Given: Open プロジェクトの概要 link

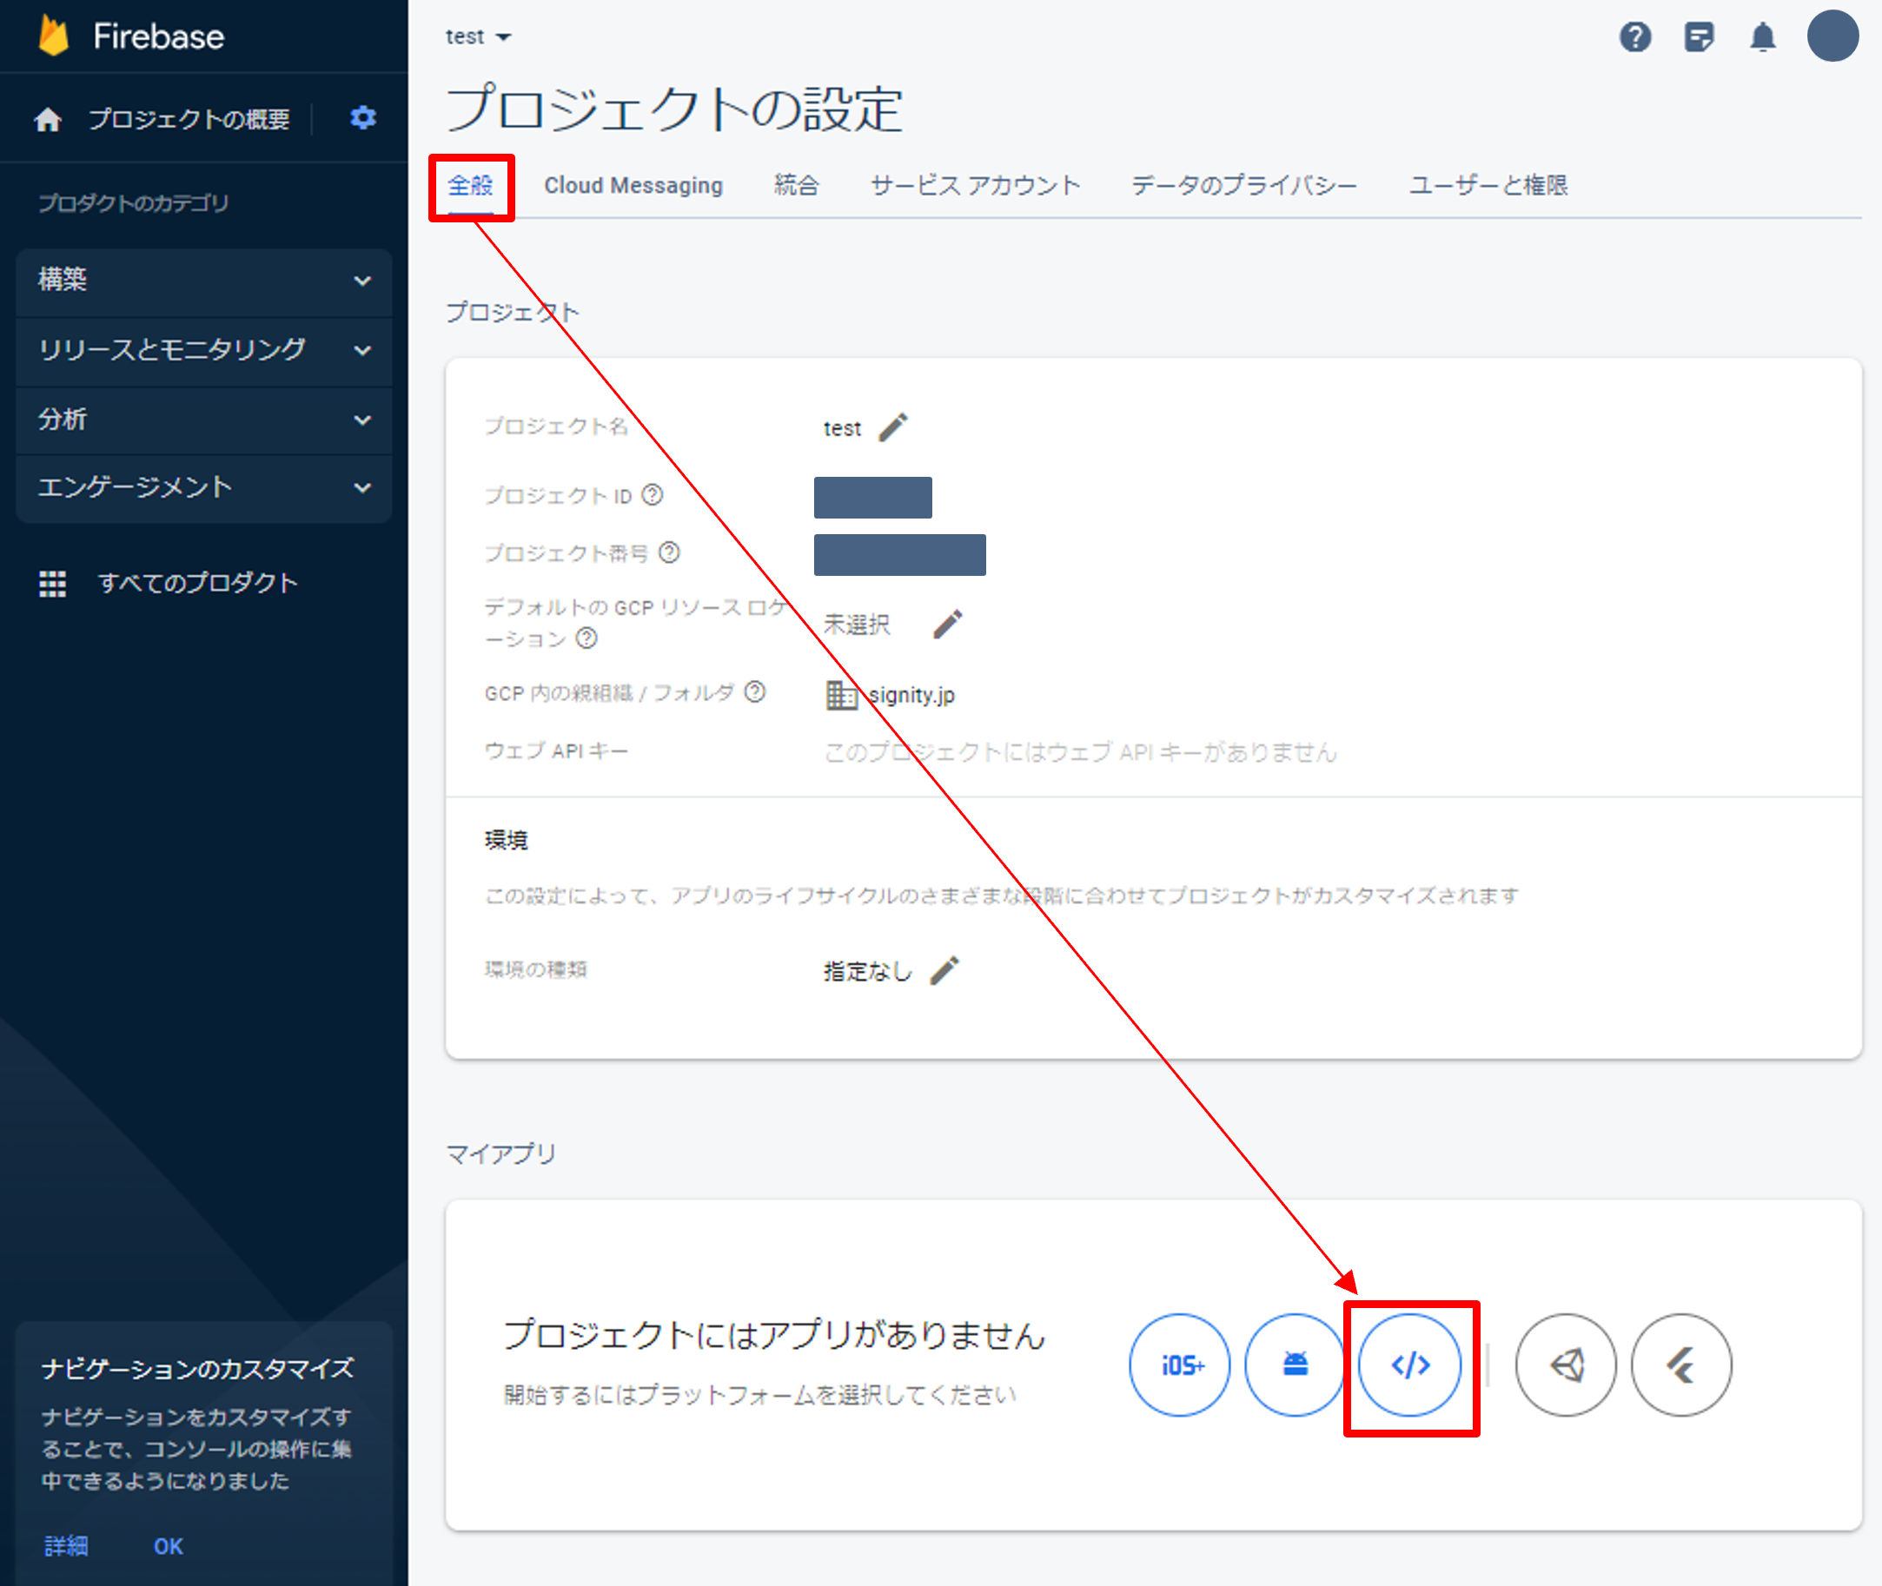Looking at the screenshot, I should coord(189,119).
